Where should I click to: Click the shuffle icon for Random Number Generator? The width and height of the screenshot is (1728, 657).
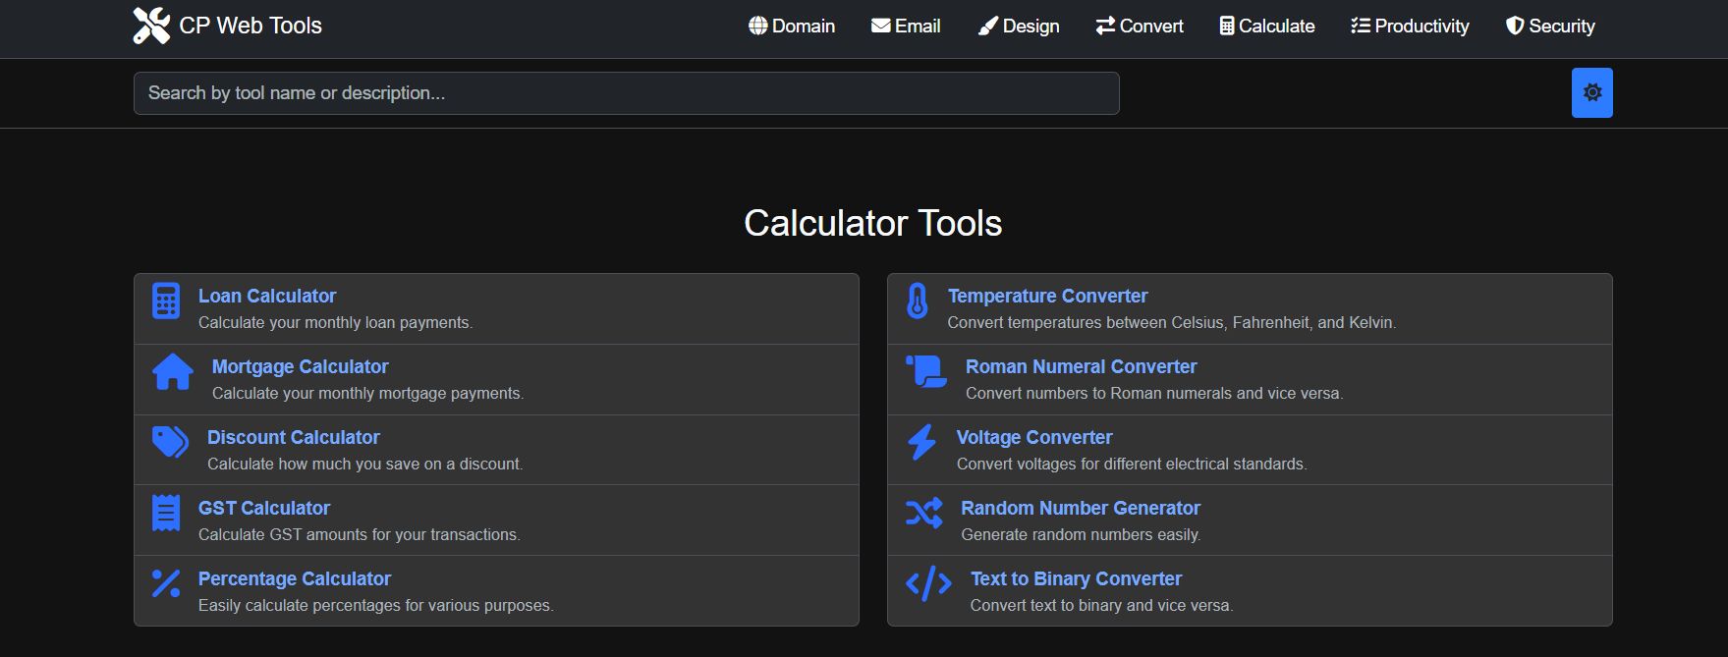click(923, 513)
